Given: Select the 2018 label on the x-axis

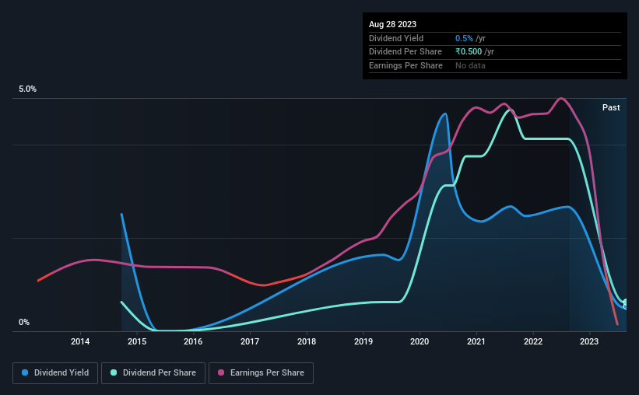Looking at the screenshot, I should click(307, 341).
